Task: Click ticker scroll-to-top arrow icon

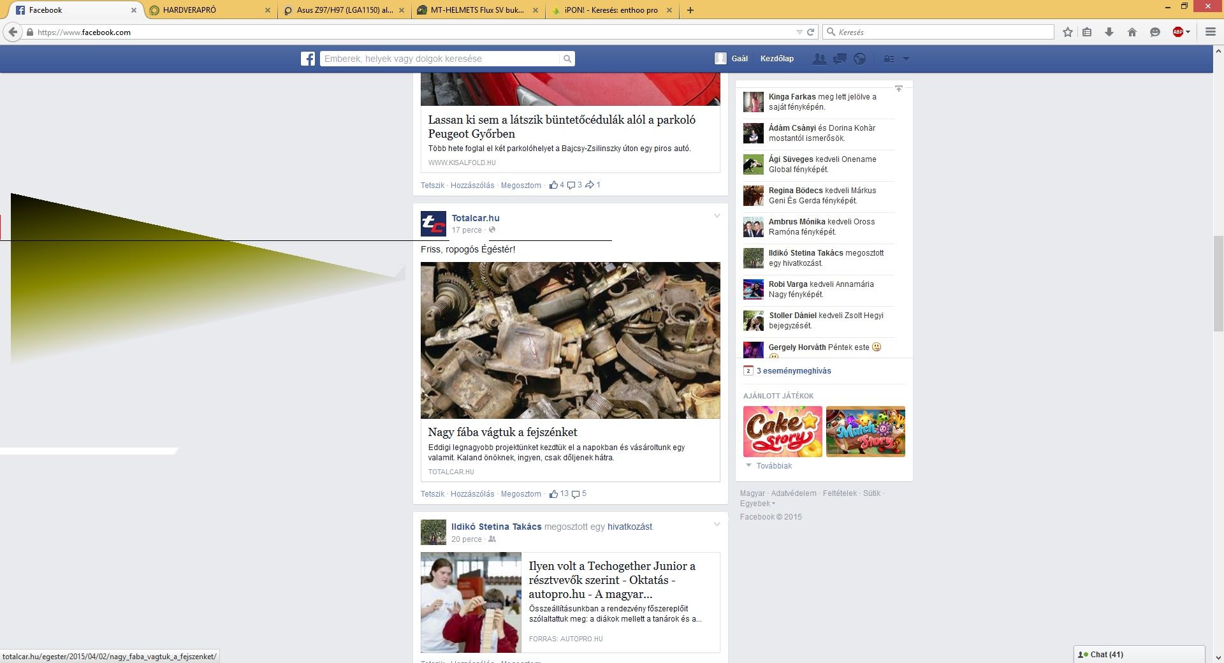Action: tap(899, 89)
